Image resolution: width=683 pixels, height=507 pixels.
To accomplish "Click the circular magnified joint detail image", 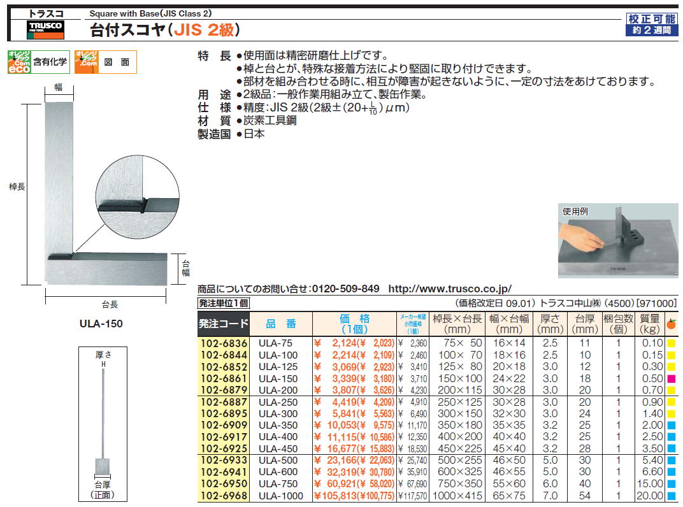I will pyautogui.click(x=137, y=196).
